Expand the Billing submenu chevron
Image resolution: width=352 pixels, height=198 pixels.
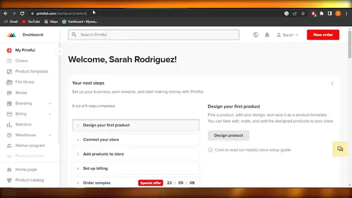pos(50,114)
